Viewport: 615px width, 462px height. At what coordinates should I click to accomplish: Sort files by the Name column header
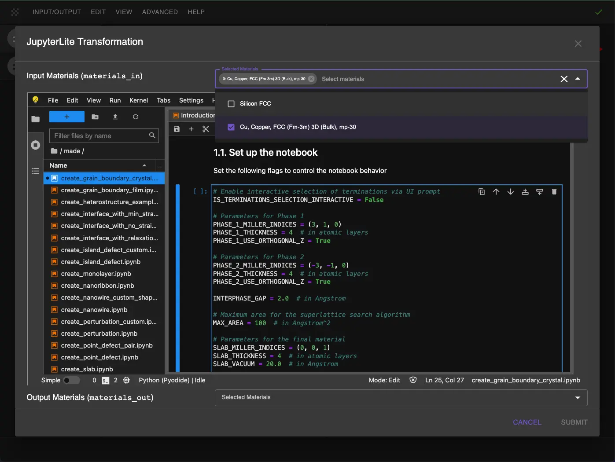tap(59, 165)
